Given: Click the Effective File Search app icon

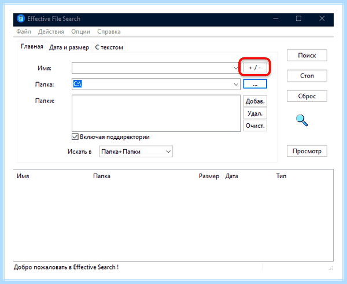Looking at the screenshot, I should point(21,19).
